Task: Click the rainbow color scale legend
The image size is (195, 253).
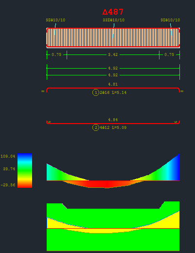Action: tap(25, 171)
